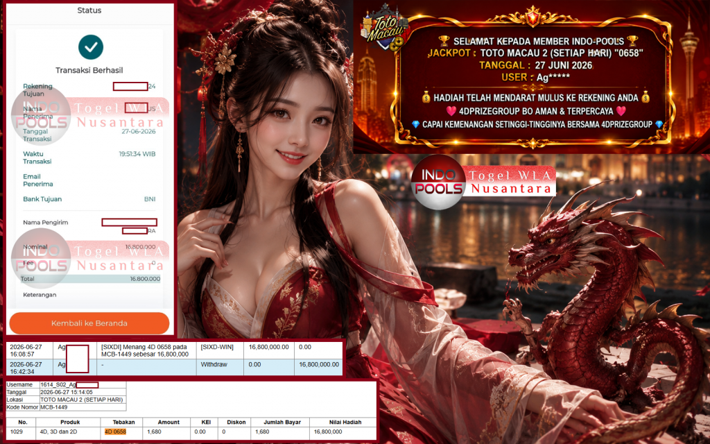Select 16,800,000.00 in the Withdraw row
Image resolution: width=710 pixels, height=444 pixels.
pyautogui.click(x=319, y=364)
